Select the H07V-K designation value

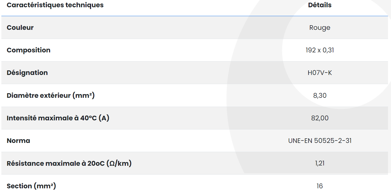(x=320, y=73)
